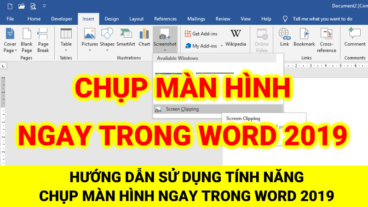Expand the Pictures dropdown arrow
The image size is (368, 207).
tap(90, 50)
